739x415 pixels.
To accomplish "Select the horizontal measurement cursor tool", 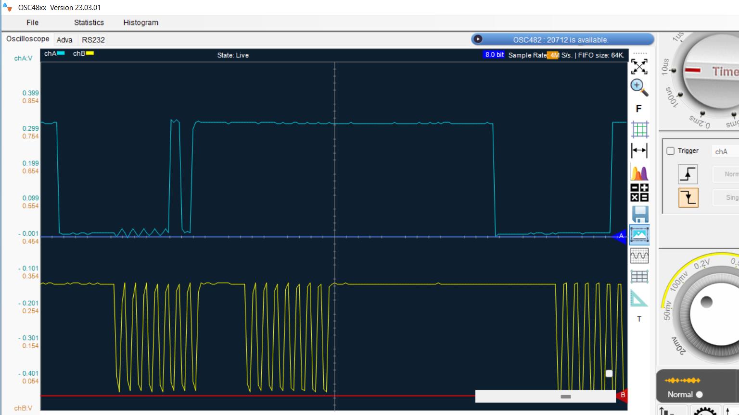I will [639, 150].
